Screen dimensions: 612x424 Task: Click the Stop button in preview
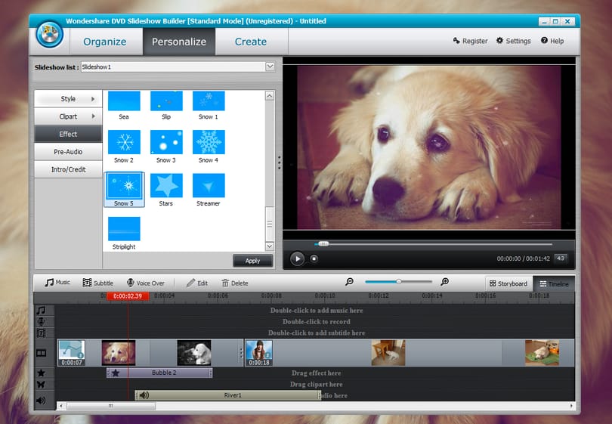(x=314, y=258)
